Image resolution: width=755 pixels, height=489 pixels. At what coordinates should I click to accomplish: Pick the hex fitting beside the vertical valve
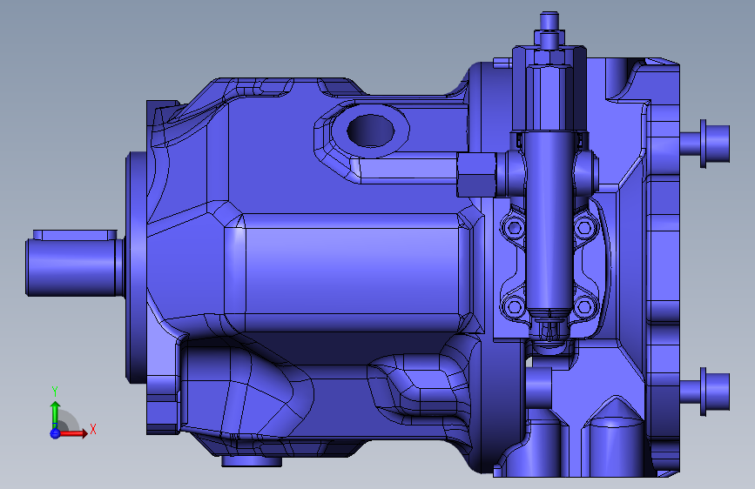coord(476,175)
